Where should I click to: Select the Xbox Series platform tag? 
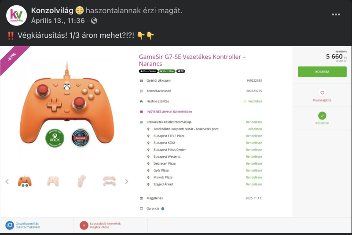point(148,71)
